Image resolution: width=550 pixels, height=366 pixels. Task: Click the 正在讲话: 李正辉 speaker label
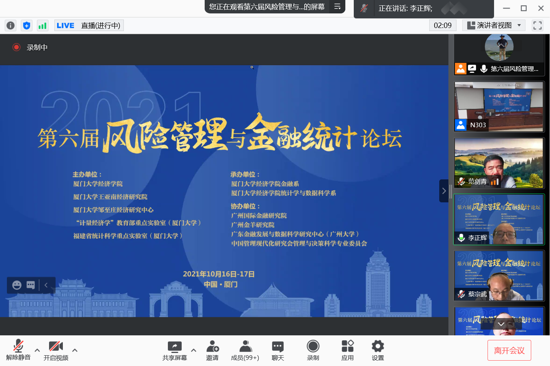[406, 8]
